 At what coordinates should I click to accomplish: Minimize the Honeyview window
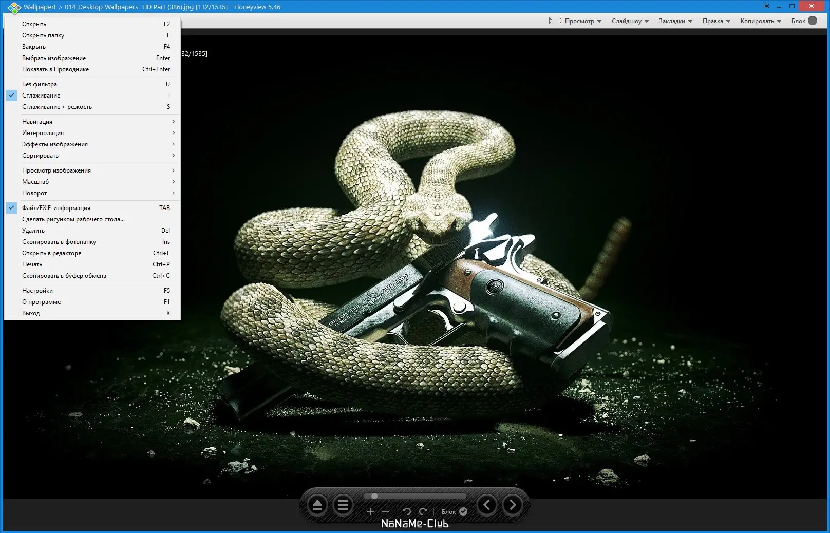point(779,6)
